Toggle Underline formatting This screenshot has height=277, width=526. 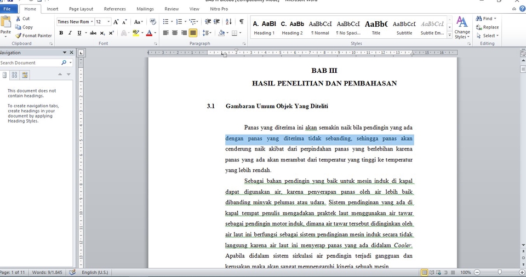click(x=79, y=33)
